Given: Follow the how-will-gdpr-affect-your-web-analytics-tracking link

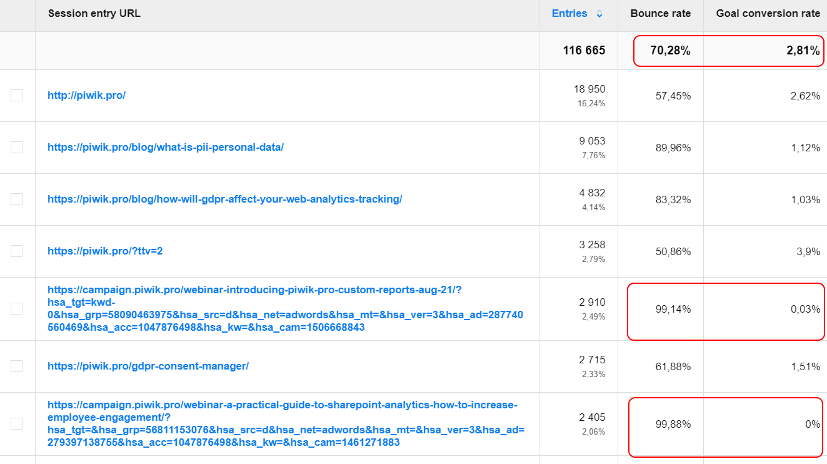Looking at the screenshot, I should tap(224, 199).
